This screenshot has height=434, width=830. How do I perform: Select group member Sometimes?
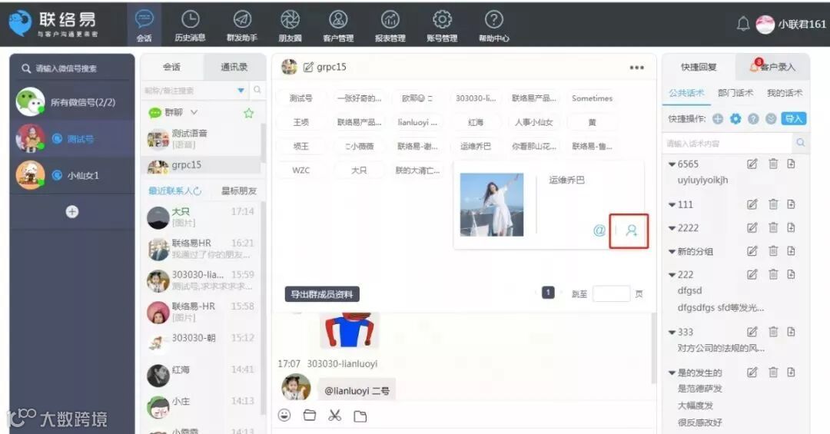pyautogui.click(x=592, y=98)
